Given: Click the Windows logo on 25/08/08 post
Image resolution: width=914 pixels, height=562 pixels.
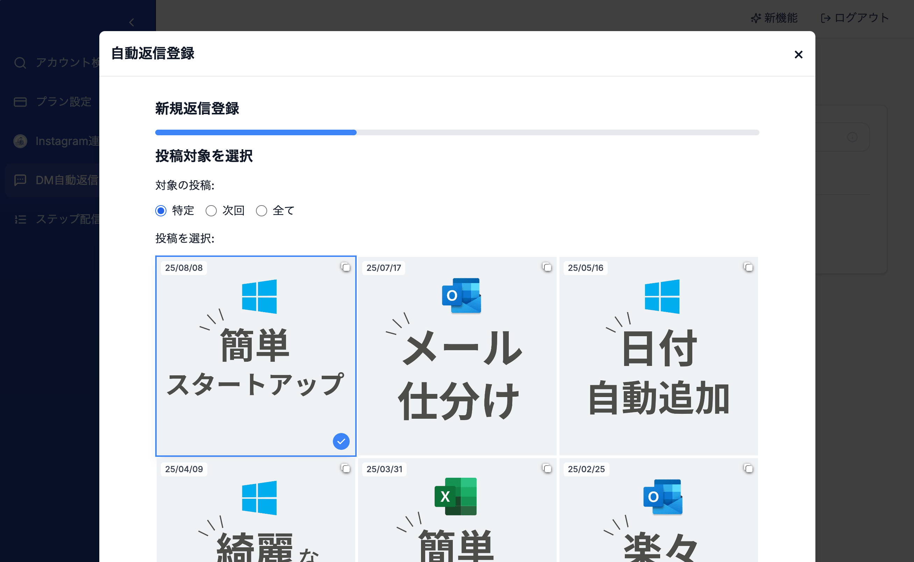Looking at the screenshot, I should click(259, 296).
